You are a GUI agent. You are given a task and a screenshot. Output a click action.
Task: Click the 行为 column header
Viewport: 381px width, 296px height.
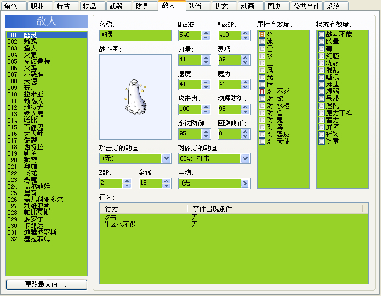tap(144, 208)
